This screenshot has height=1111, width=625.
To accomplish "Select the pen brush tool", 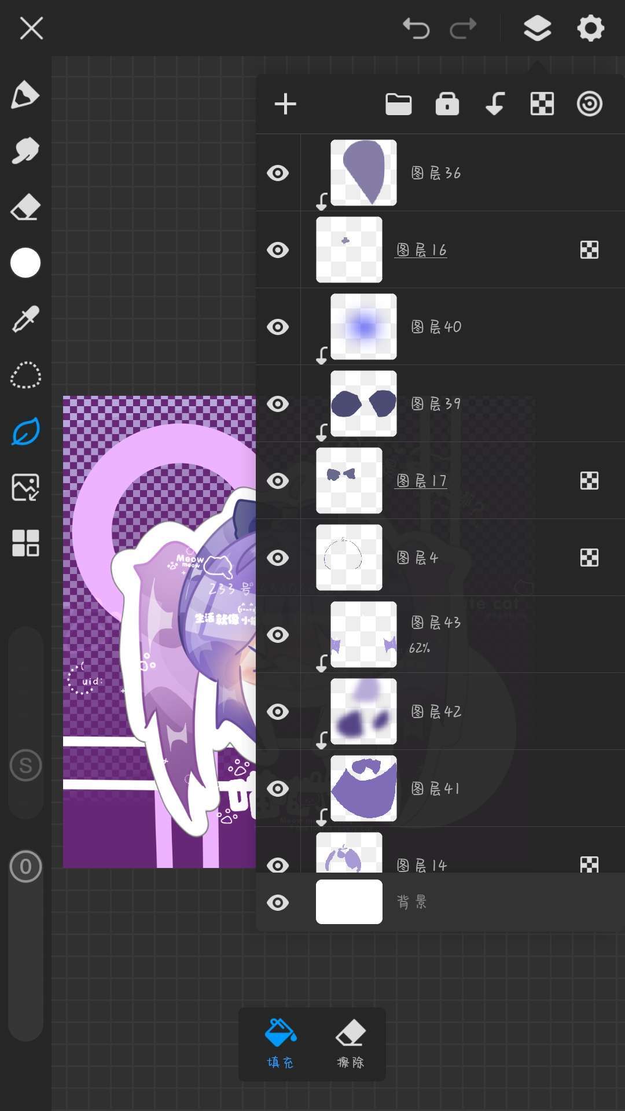I will (25, 95).
